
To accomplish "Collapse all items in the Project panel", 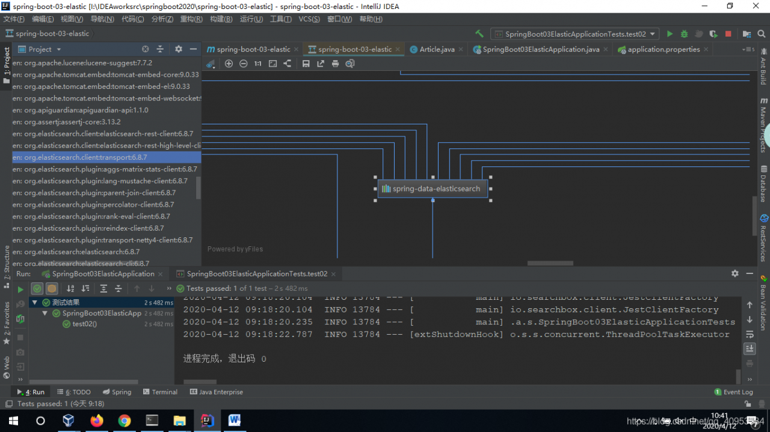I will coord(160,49).
